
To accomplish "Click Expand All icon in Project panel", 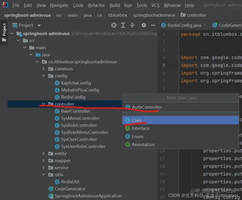I will [123, 25].
